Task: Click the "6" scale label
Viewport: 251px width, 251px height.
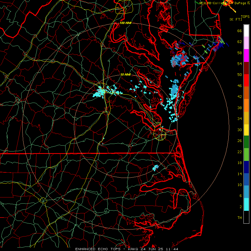Action: pyautogui.click(x=241, y=196)
